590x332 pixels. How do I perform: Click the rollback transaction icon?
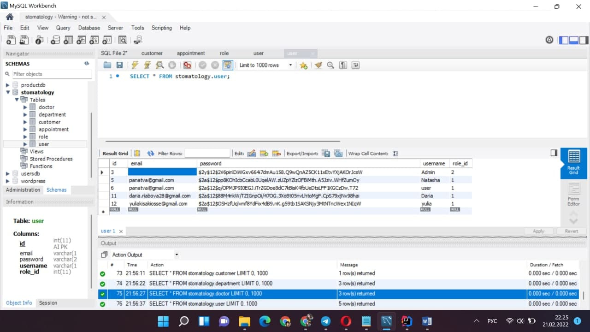click(x=215, y=65)
